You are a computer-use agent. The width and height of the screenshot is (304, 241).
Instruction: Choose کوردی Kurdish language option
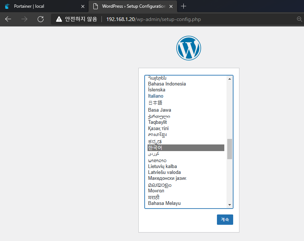[x=186, y=154]
